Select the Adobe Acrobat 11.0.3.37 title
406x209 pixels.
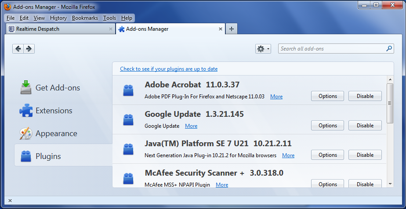pos(192,85)
